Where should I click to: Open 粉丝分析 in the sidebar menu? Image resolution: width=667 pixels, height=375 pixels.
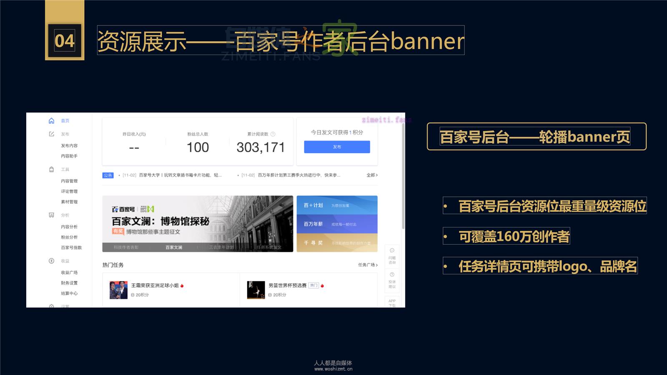coord(69,237)
